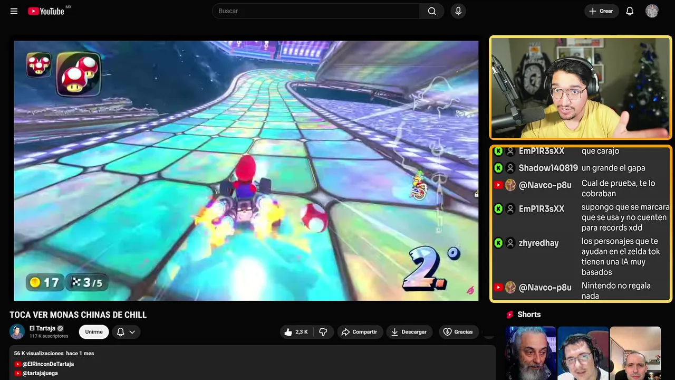Open the @ElRinconDeTartaja link
This screenshot has height=380, width=675.
point(48,364)
